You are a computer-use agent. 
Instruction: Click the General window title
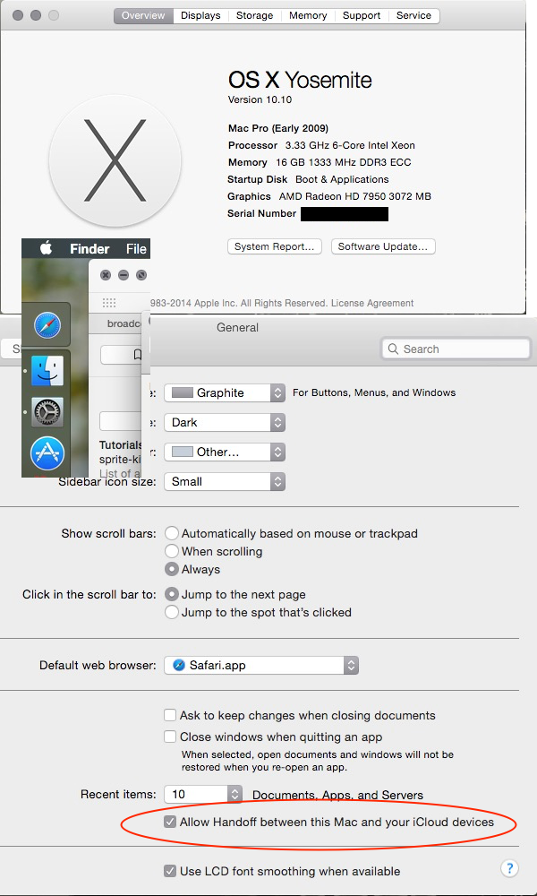[x=237, y=327]
